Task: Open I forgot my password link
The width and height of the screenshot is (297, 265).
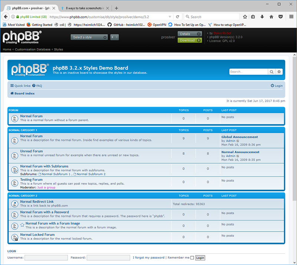Action: 148,258
